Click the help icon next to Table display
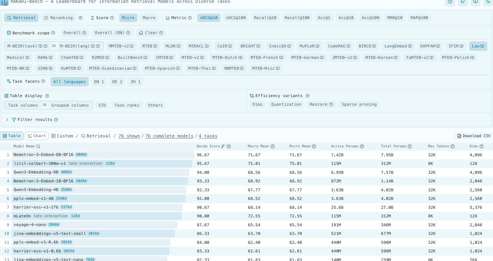 click(47, 96)
